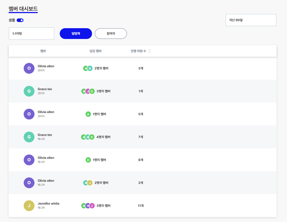
Task: Open the 1:1미팅 meeting type dropdown
Action: (x=32, y=34)
